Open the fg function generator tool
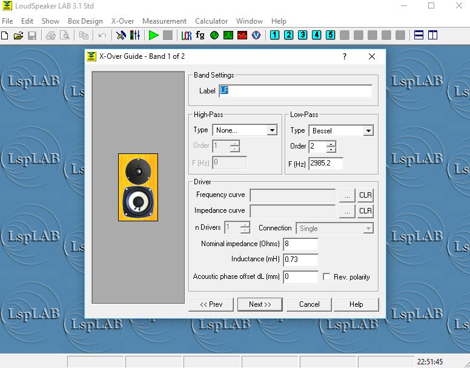 tap(200, 35)
